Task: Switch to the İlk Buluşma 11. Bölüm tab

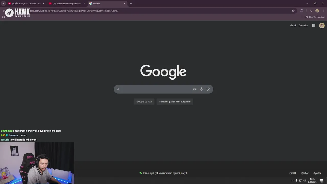Action: (x=26, y=3)
